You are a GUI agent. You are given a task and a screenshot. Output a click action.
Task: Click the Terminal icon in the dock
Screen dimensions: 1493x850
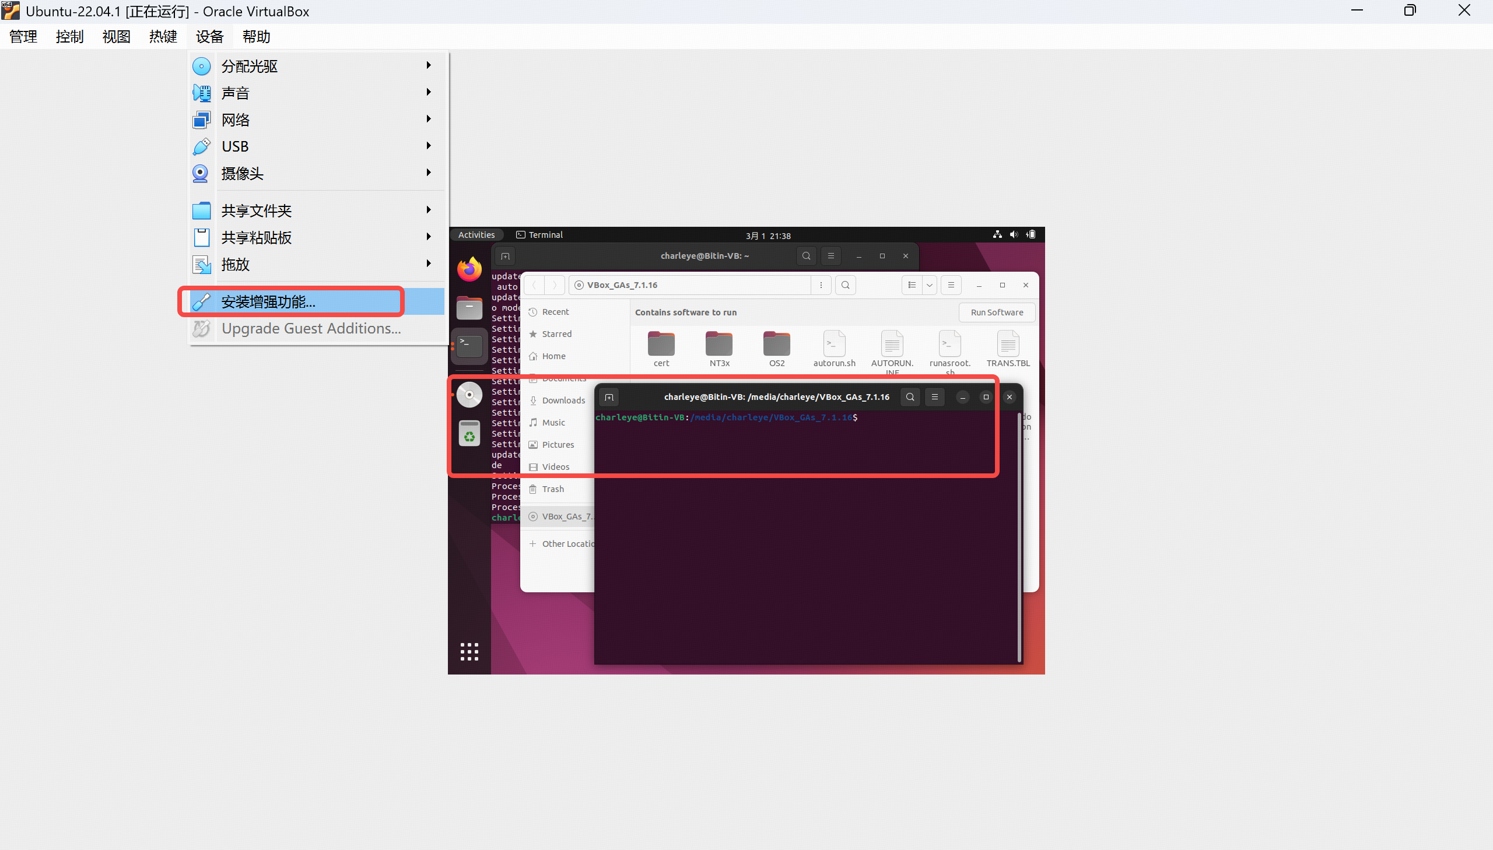[x=469, y=346]
